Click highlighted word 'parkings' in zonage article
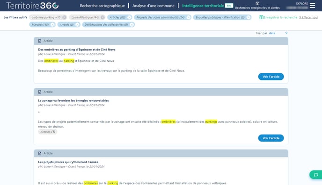Screen dimensions: 322x185 click(x=211, y=121)
